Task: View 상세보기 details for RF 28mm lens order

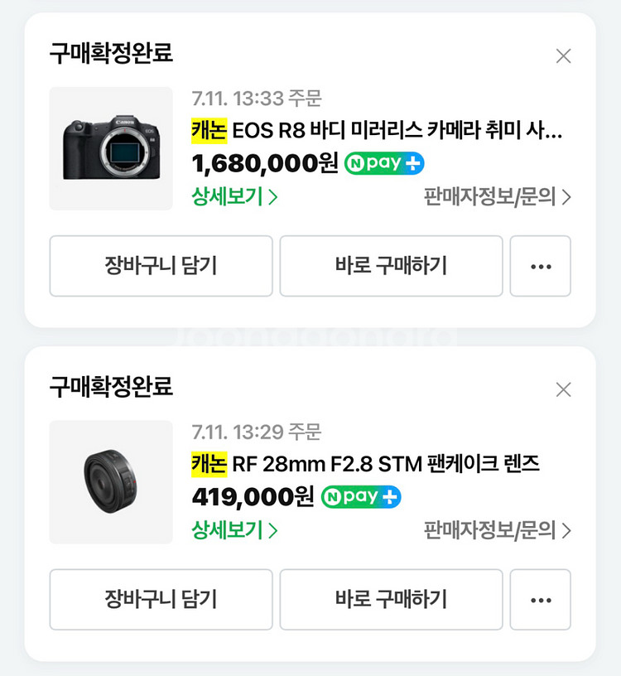Action: pos(234,530)
